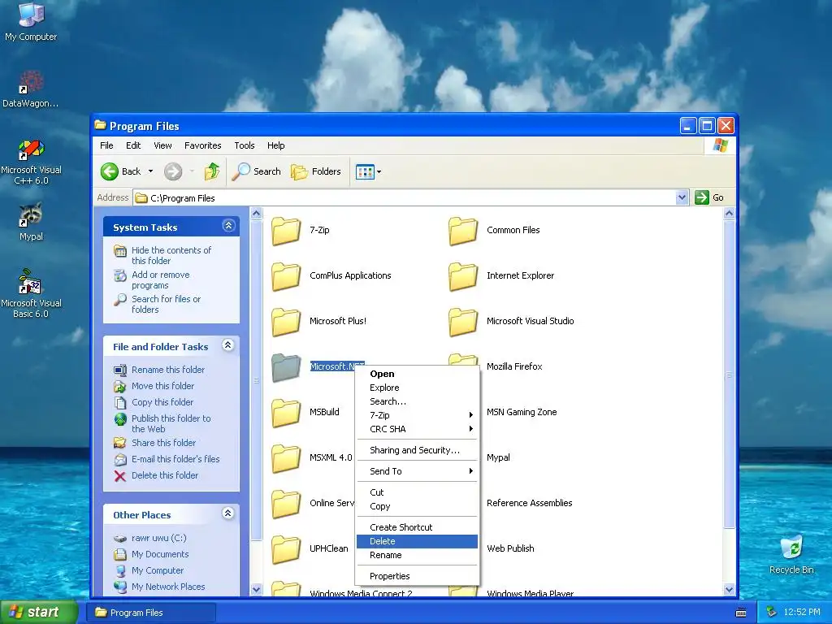Click the Forward arrow button
832x624 pixels.
[173, 171]
